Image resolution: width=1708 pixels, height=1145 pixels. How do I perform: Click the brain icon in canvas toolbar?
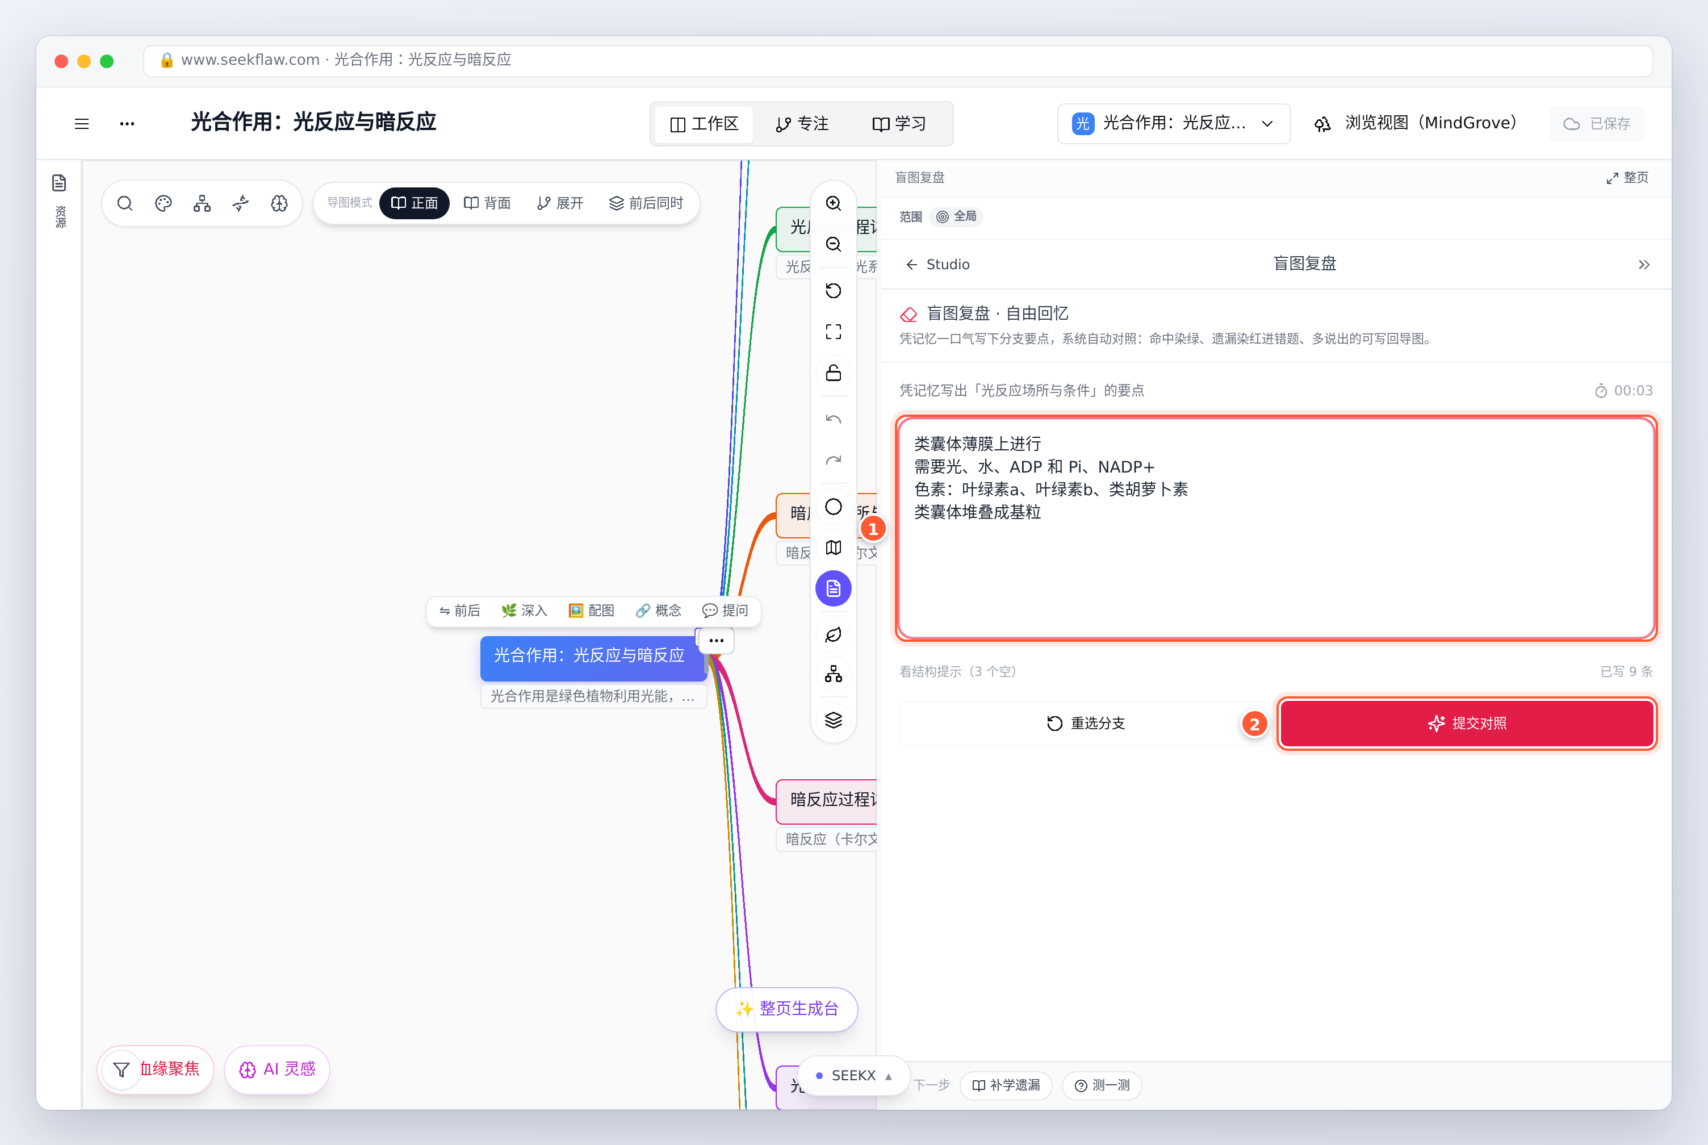coord(279,204)
